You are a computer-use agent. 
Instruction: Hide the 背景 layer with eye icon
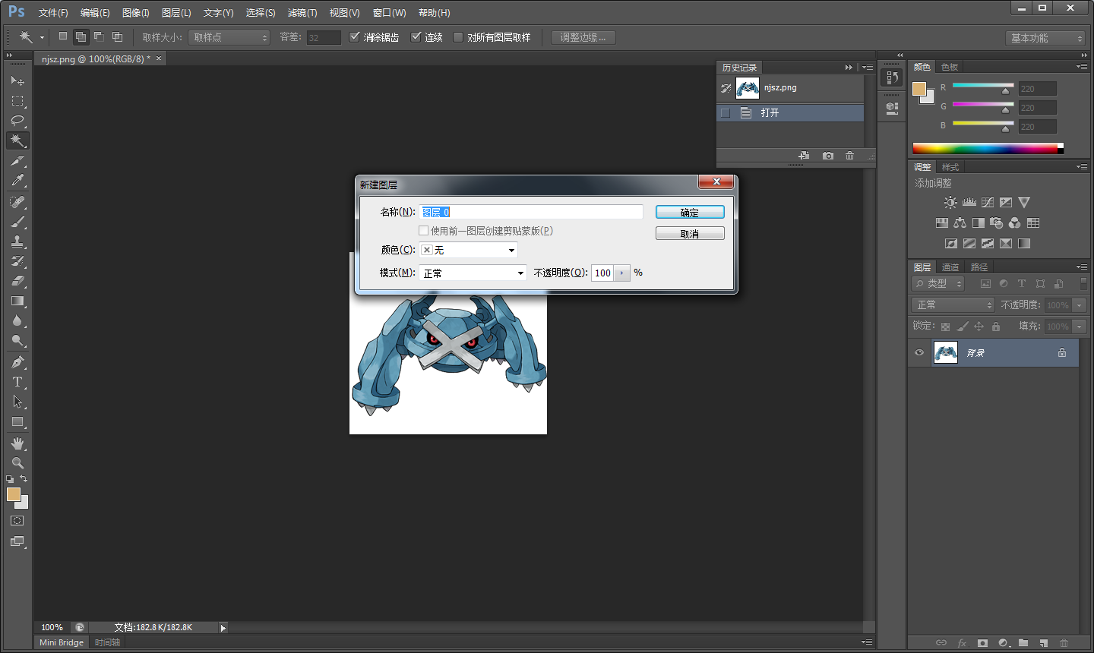coord(919,353)
